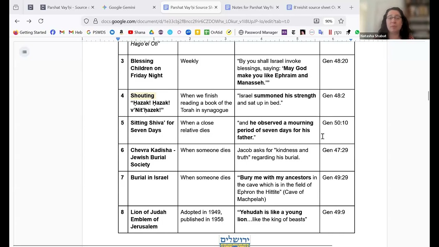Open the נקדן bookmark
Screen dimensions: 439x247
(x=335, y=32)
